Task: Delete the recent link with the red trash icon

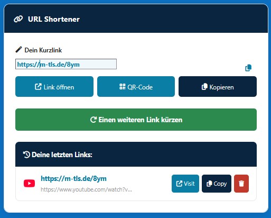Action: coord(241,184)
